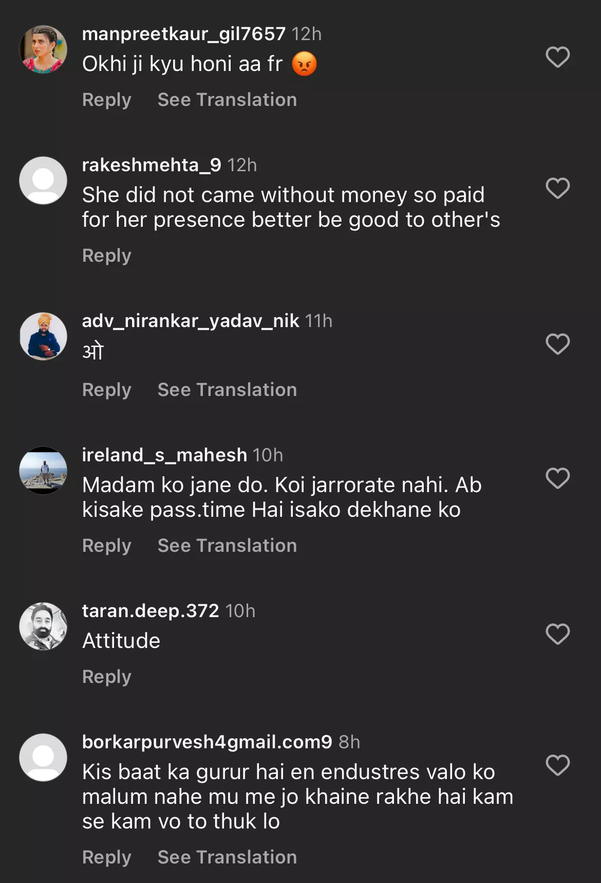601x883 pixels.
Task: Open username taran.deep.372
Action: tap(151, 611)
